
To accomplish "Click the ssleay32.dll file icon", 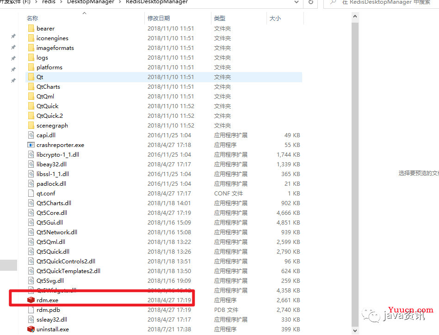I will click(x=31, y=319).
